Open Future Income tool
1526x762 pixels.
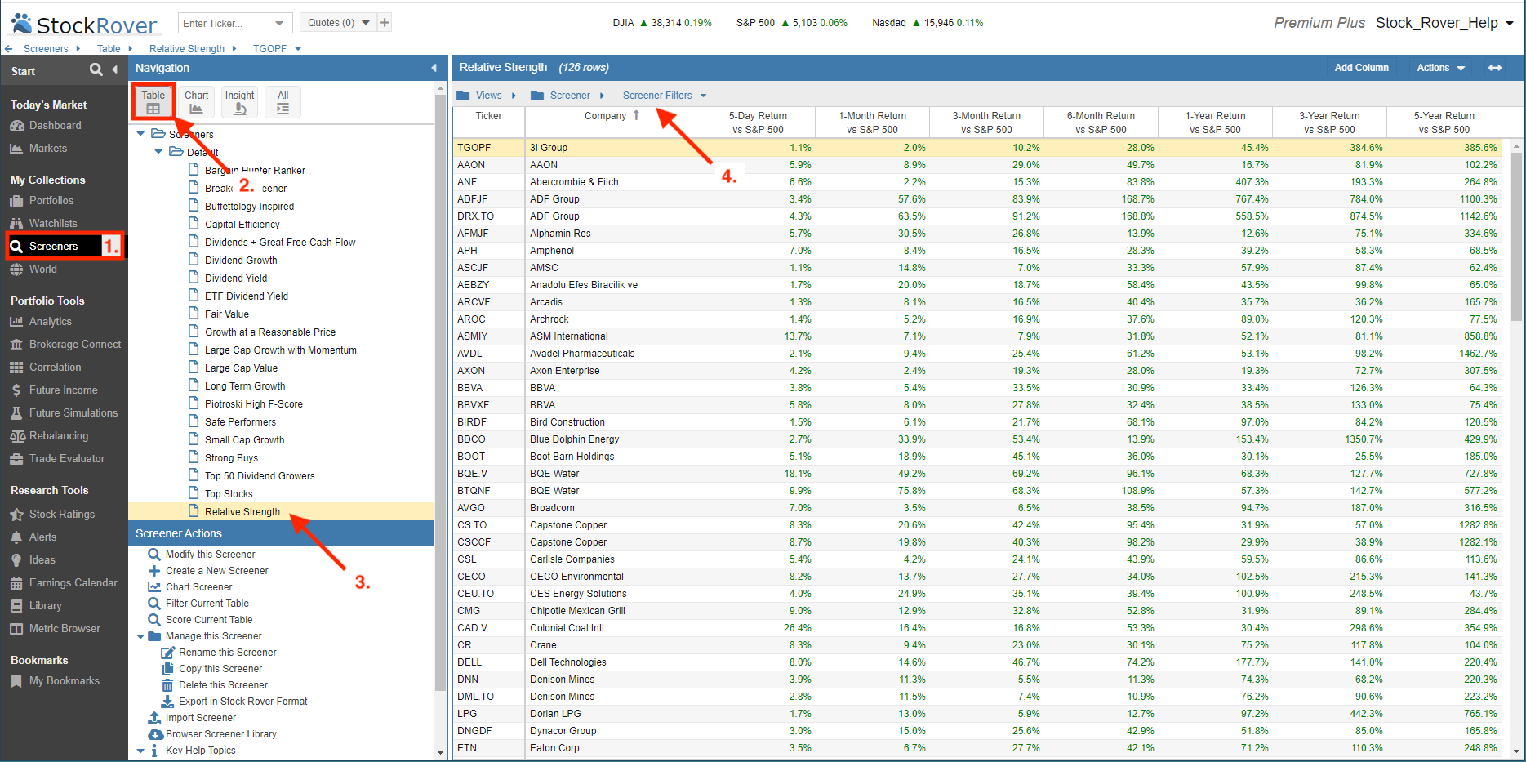coord(63,390)
